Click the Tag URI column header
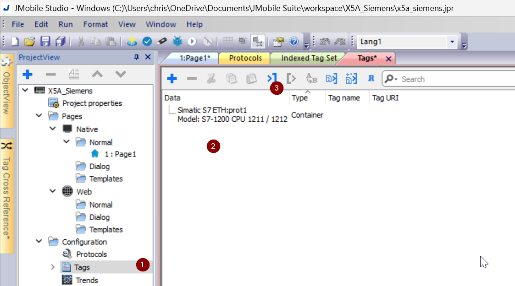Image resolution: width=515 pixels, height=286 pixels. (385, 98)
